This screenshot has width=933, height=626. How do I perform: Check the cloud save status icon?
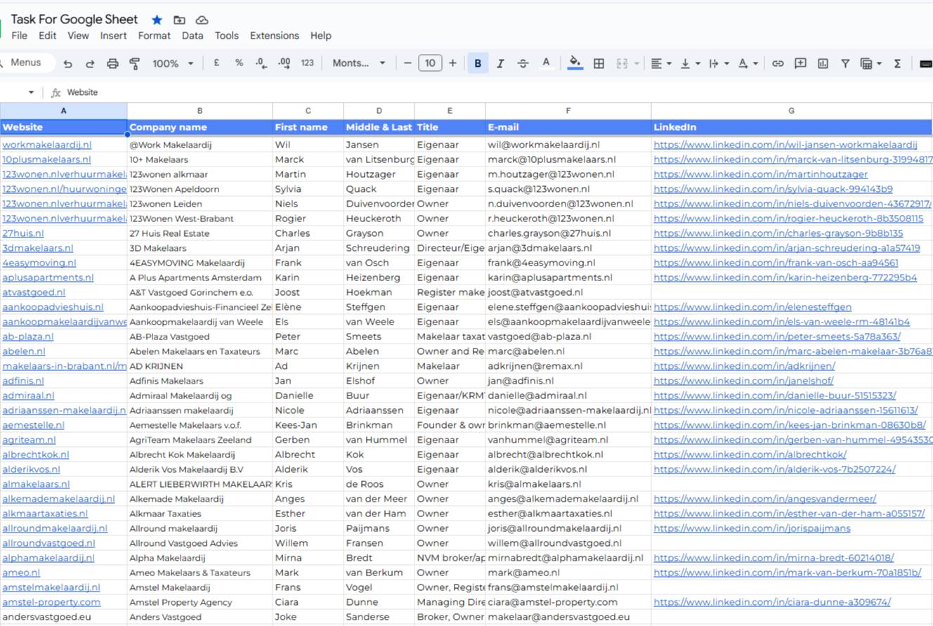pyautogui.click(x=202, y=20)
